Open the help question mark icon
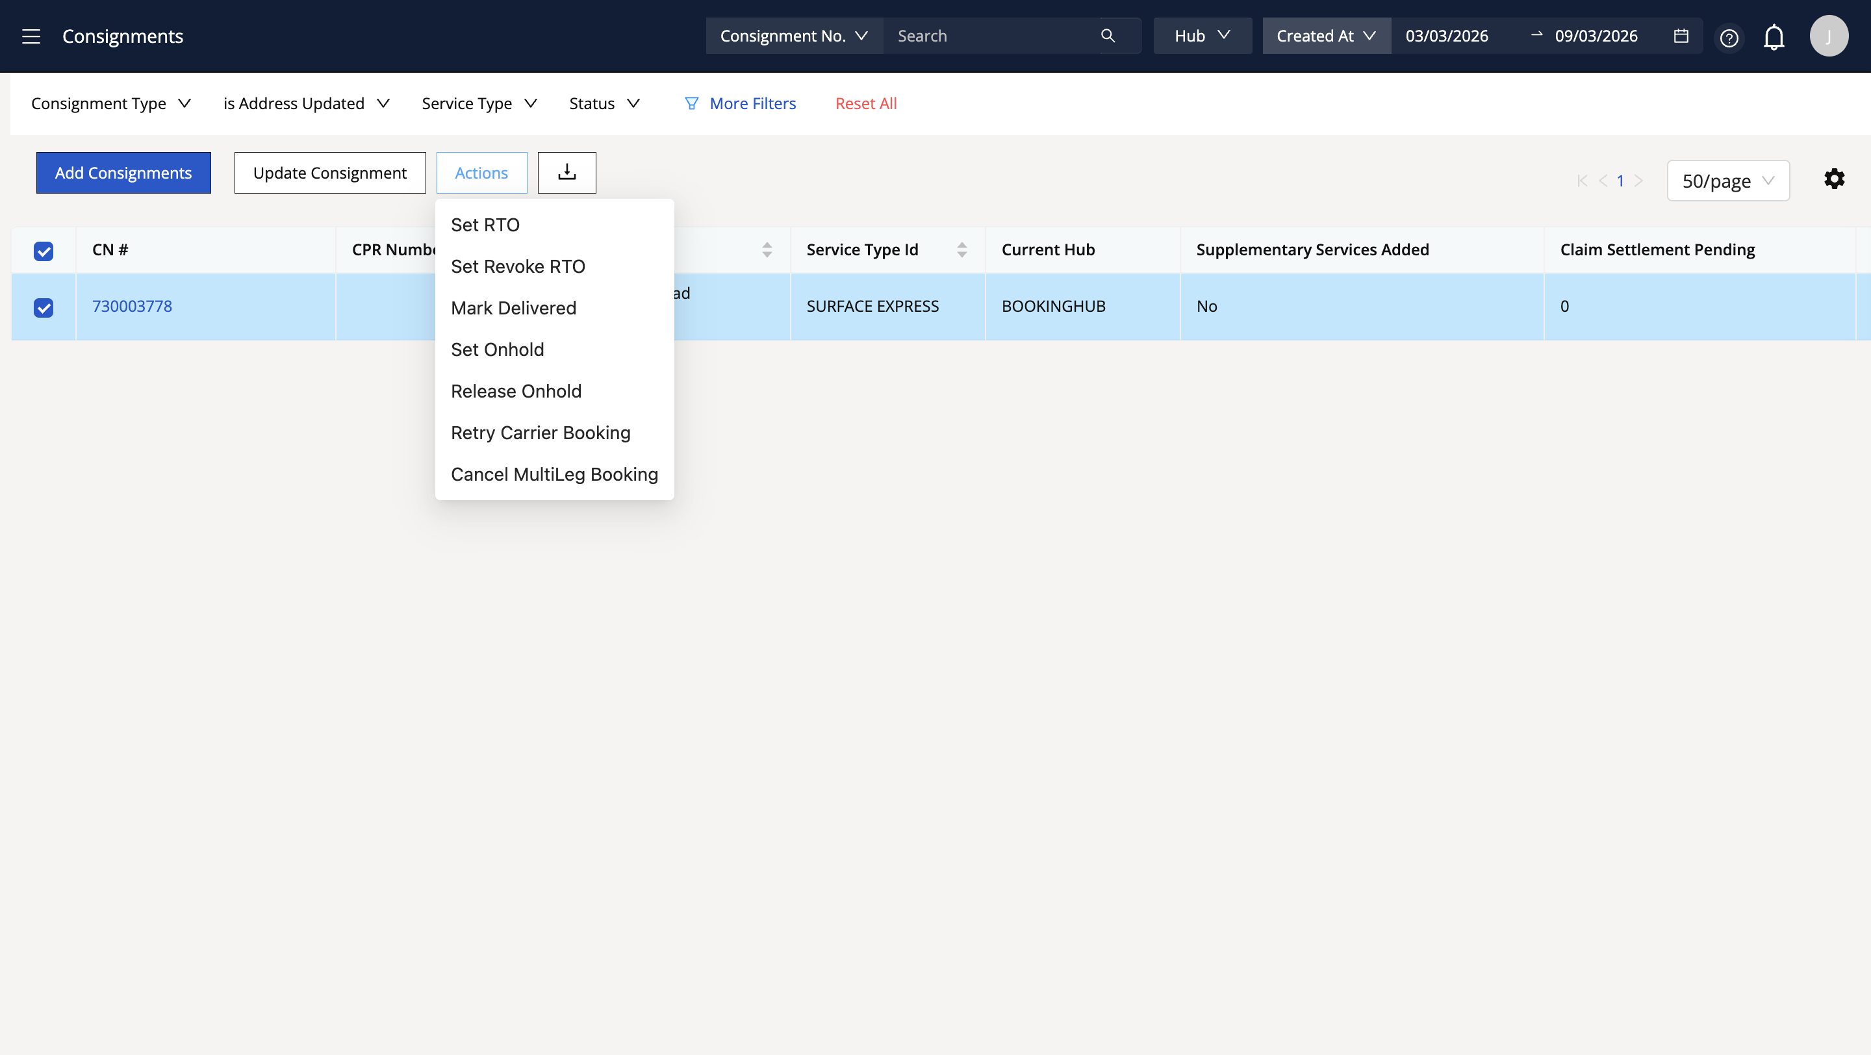This screenshot has width=1871, height=1055. (x=1729, y=38)
